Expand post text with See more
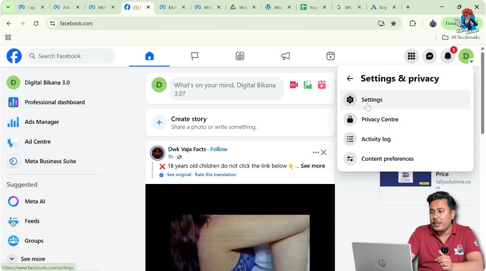 pyautogui.click(x=313, y=166)
